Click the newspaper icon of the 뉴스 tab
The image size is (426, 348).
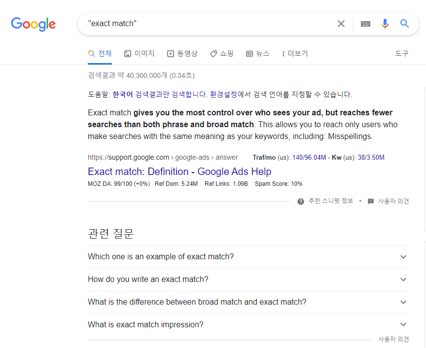(249, 54)
